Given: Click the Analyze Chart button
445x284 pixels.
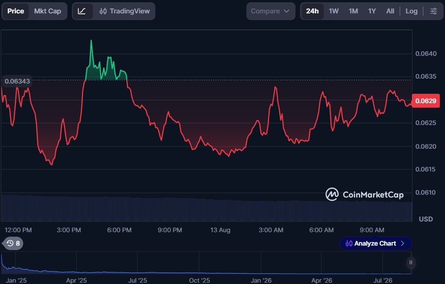Looking at the screenshot, I should click(375, 243).
